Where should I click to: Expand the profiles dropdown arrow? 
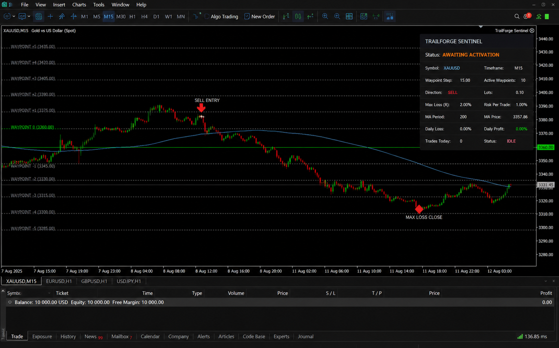[29, 17]
